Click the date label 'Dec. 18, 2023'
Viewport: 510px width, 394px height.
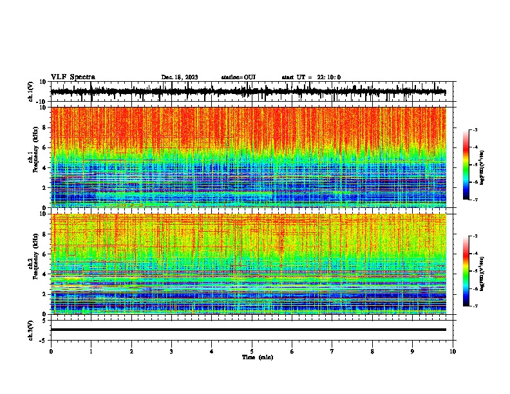tap(180, 77)
